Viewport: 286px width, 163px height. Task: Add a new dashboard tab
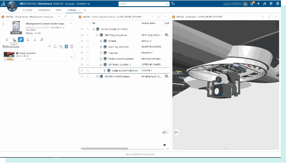click(85, 10)
